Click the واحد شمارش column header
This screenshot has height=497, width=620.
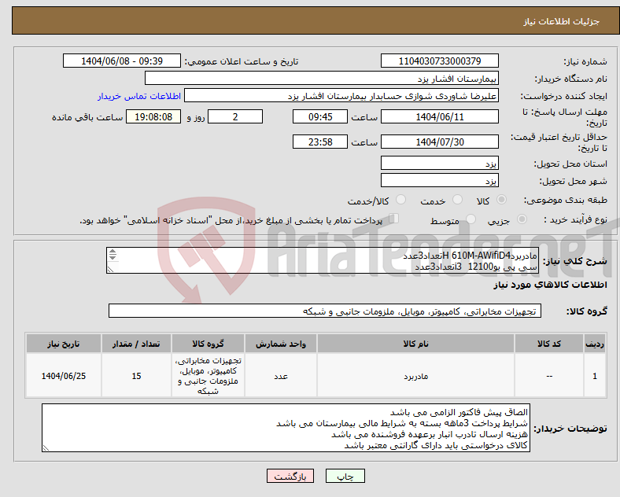(x=281, y=344)
